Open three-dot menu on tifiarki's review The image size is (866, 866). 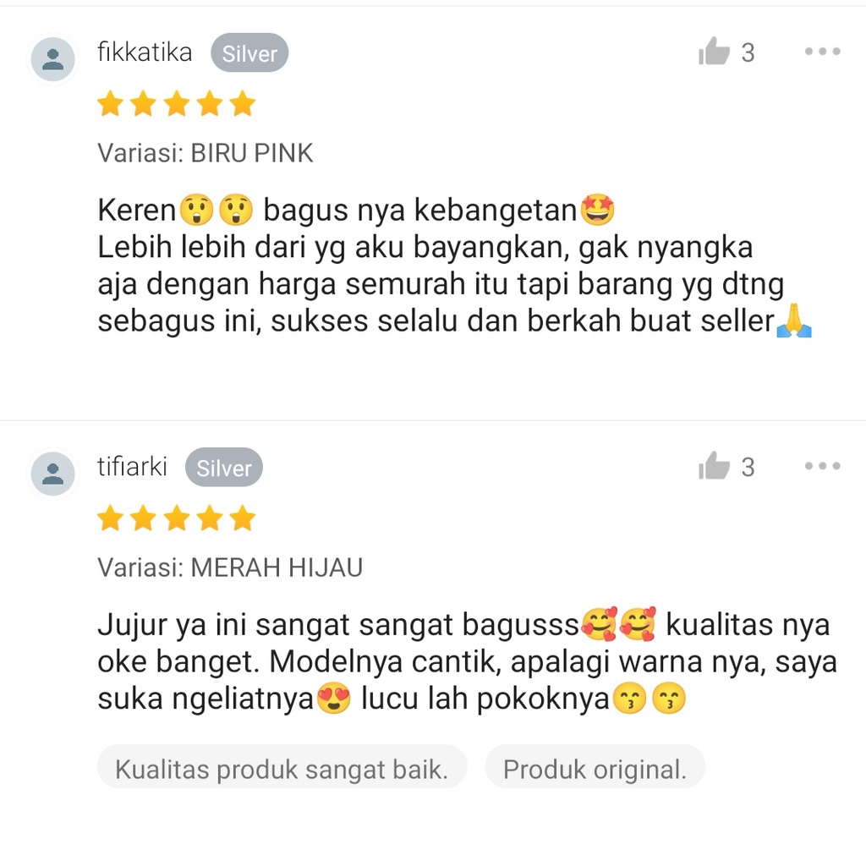point(822,466)
